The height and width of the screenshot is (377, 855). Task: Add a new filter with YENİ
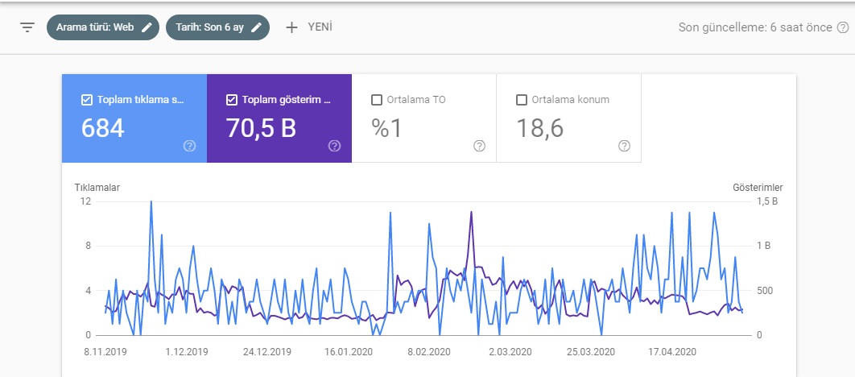click(x=309, y=27)
